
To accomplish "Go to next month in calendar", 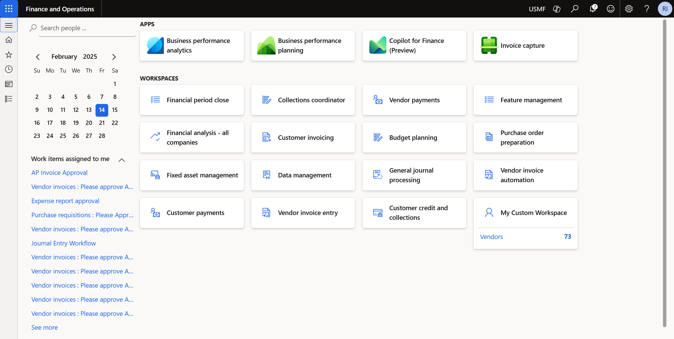I will (x=114, y=57).
